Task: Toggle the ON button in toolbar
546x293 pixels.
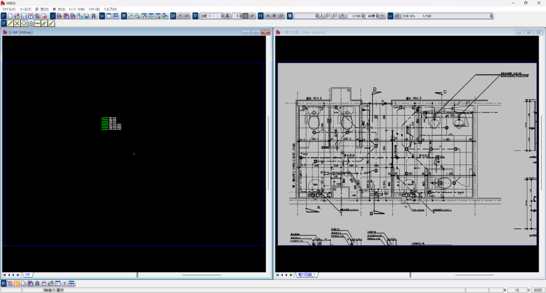Action: (x=268, y=16)
